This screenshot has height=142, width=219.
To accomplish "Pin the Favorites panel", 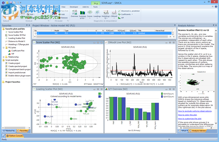I will [x=26, y=26].
